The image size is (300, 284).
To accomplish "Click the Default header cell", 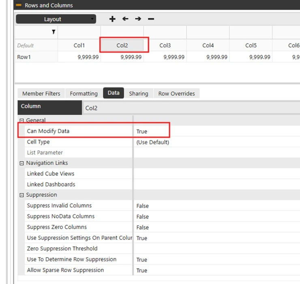I will point(36,46).
